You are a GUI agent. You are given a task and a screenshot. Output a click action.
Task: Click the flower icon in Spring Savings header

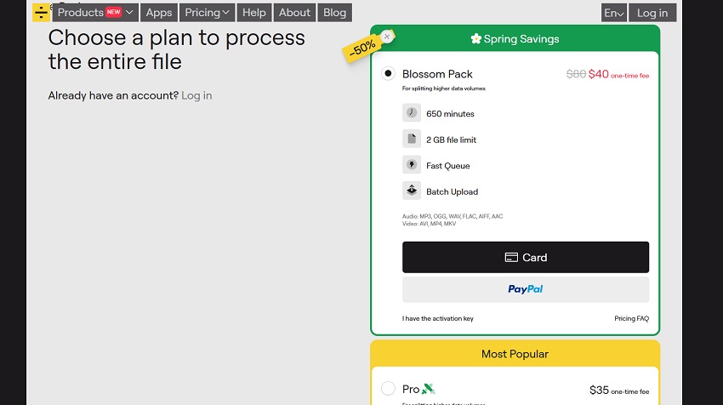476,39
